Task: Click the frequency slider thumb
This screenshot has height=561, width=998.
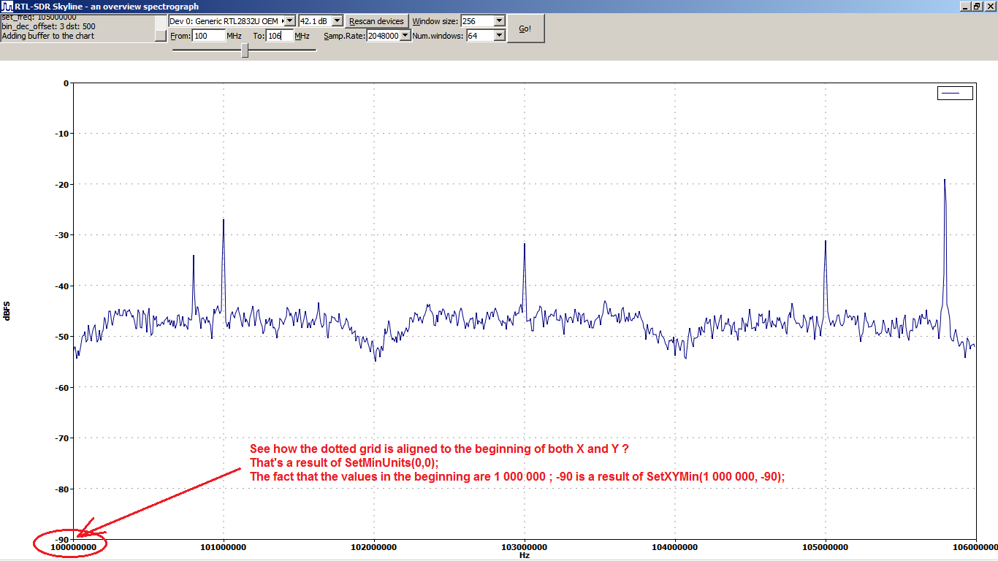Action: pyautogui.click(x=245, y=50)
